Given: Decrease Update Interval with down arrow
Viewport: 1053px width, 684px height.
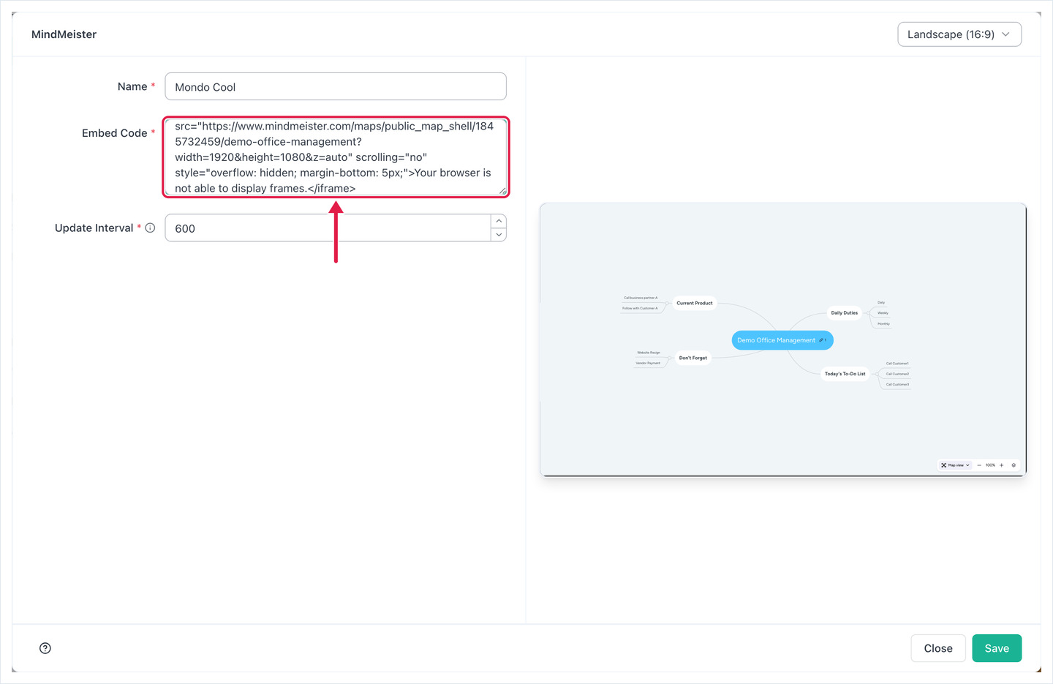Looking at the screenshot, I should [x=499, y=235].
